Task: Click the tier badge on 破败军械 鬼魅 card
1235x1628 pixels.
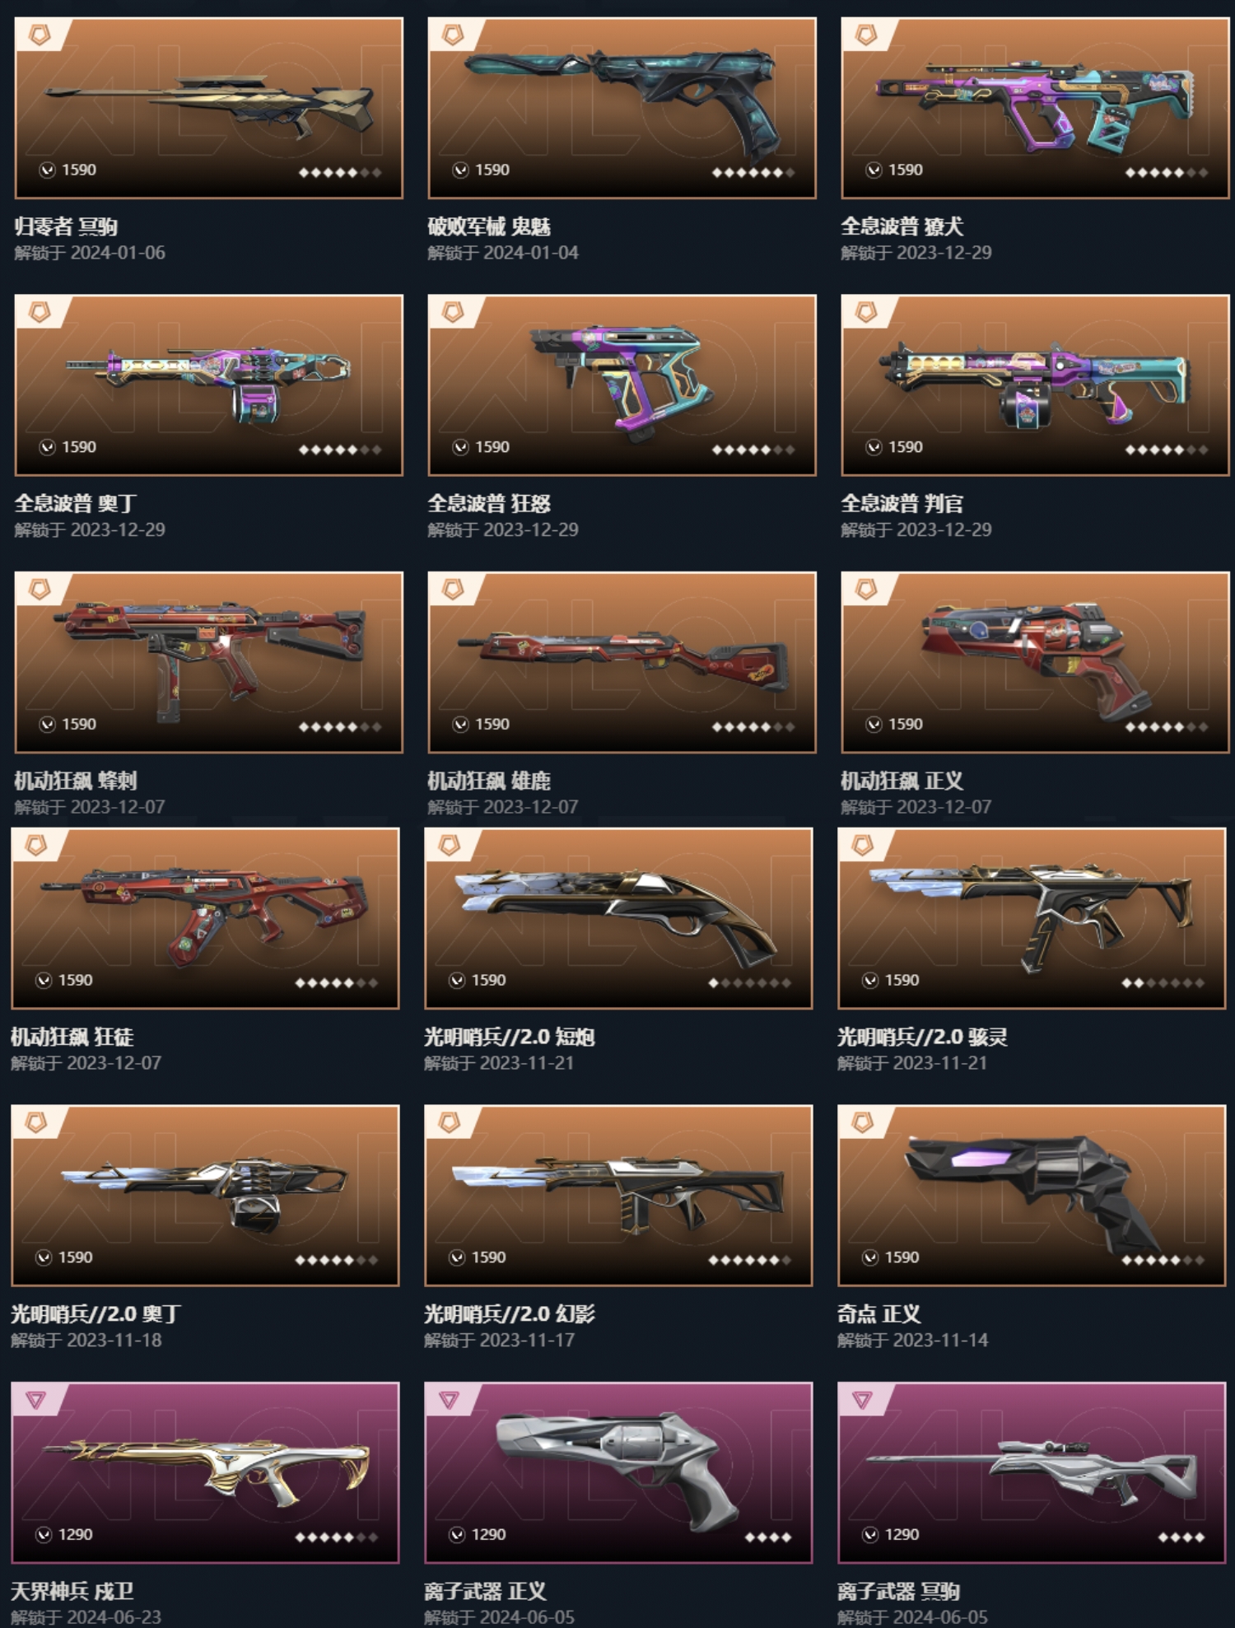Action: 453,35
